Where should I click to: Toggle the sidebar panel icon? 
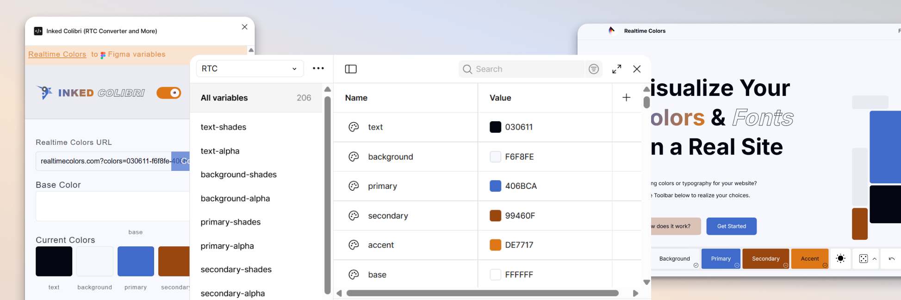click(351, 69)
